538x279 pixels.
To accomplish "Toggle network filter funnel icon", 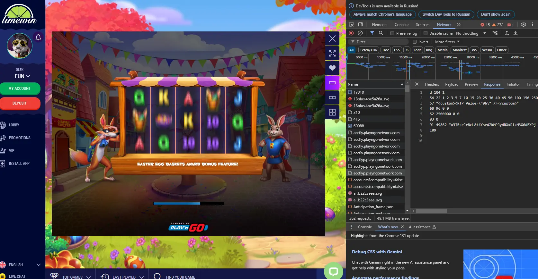I will point(372,33).
